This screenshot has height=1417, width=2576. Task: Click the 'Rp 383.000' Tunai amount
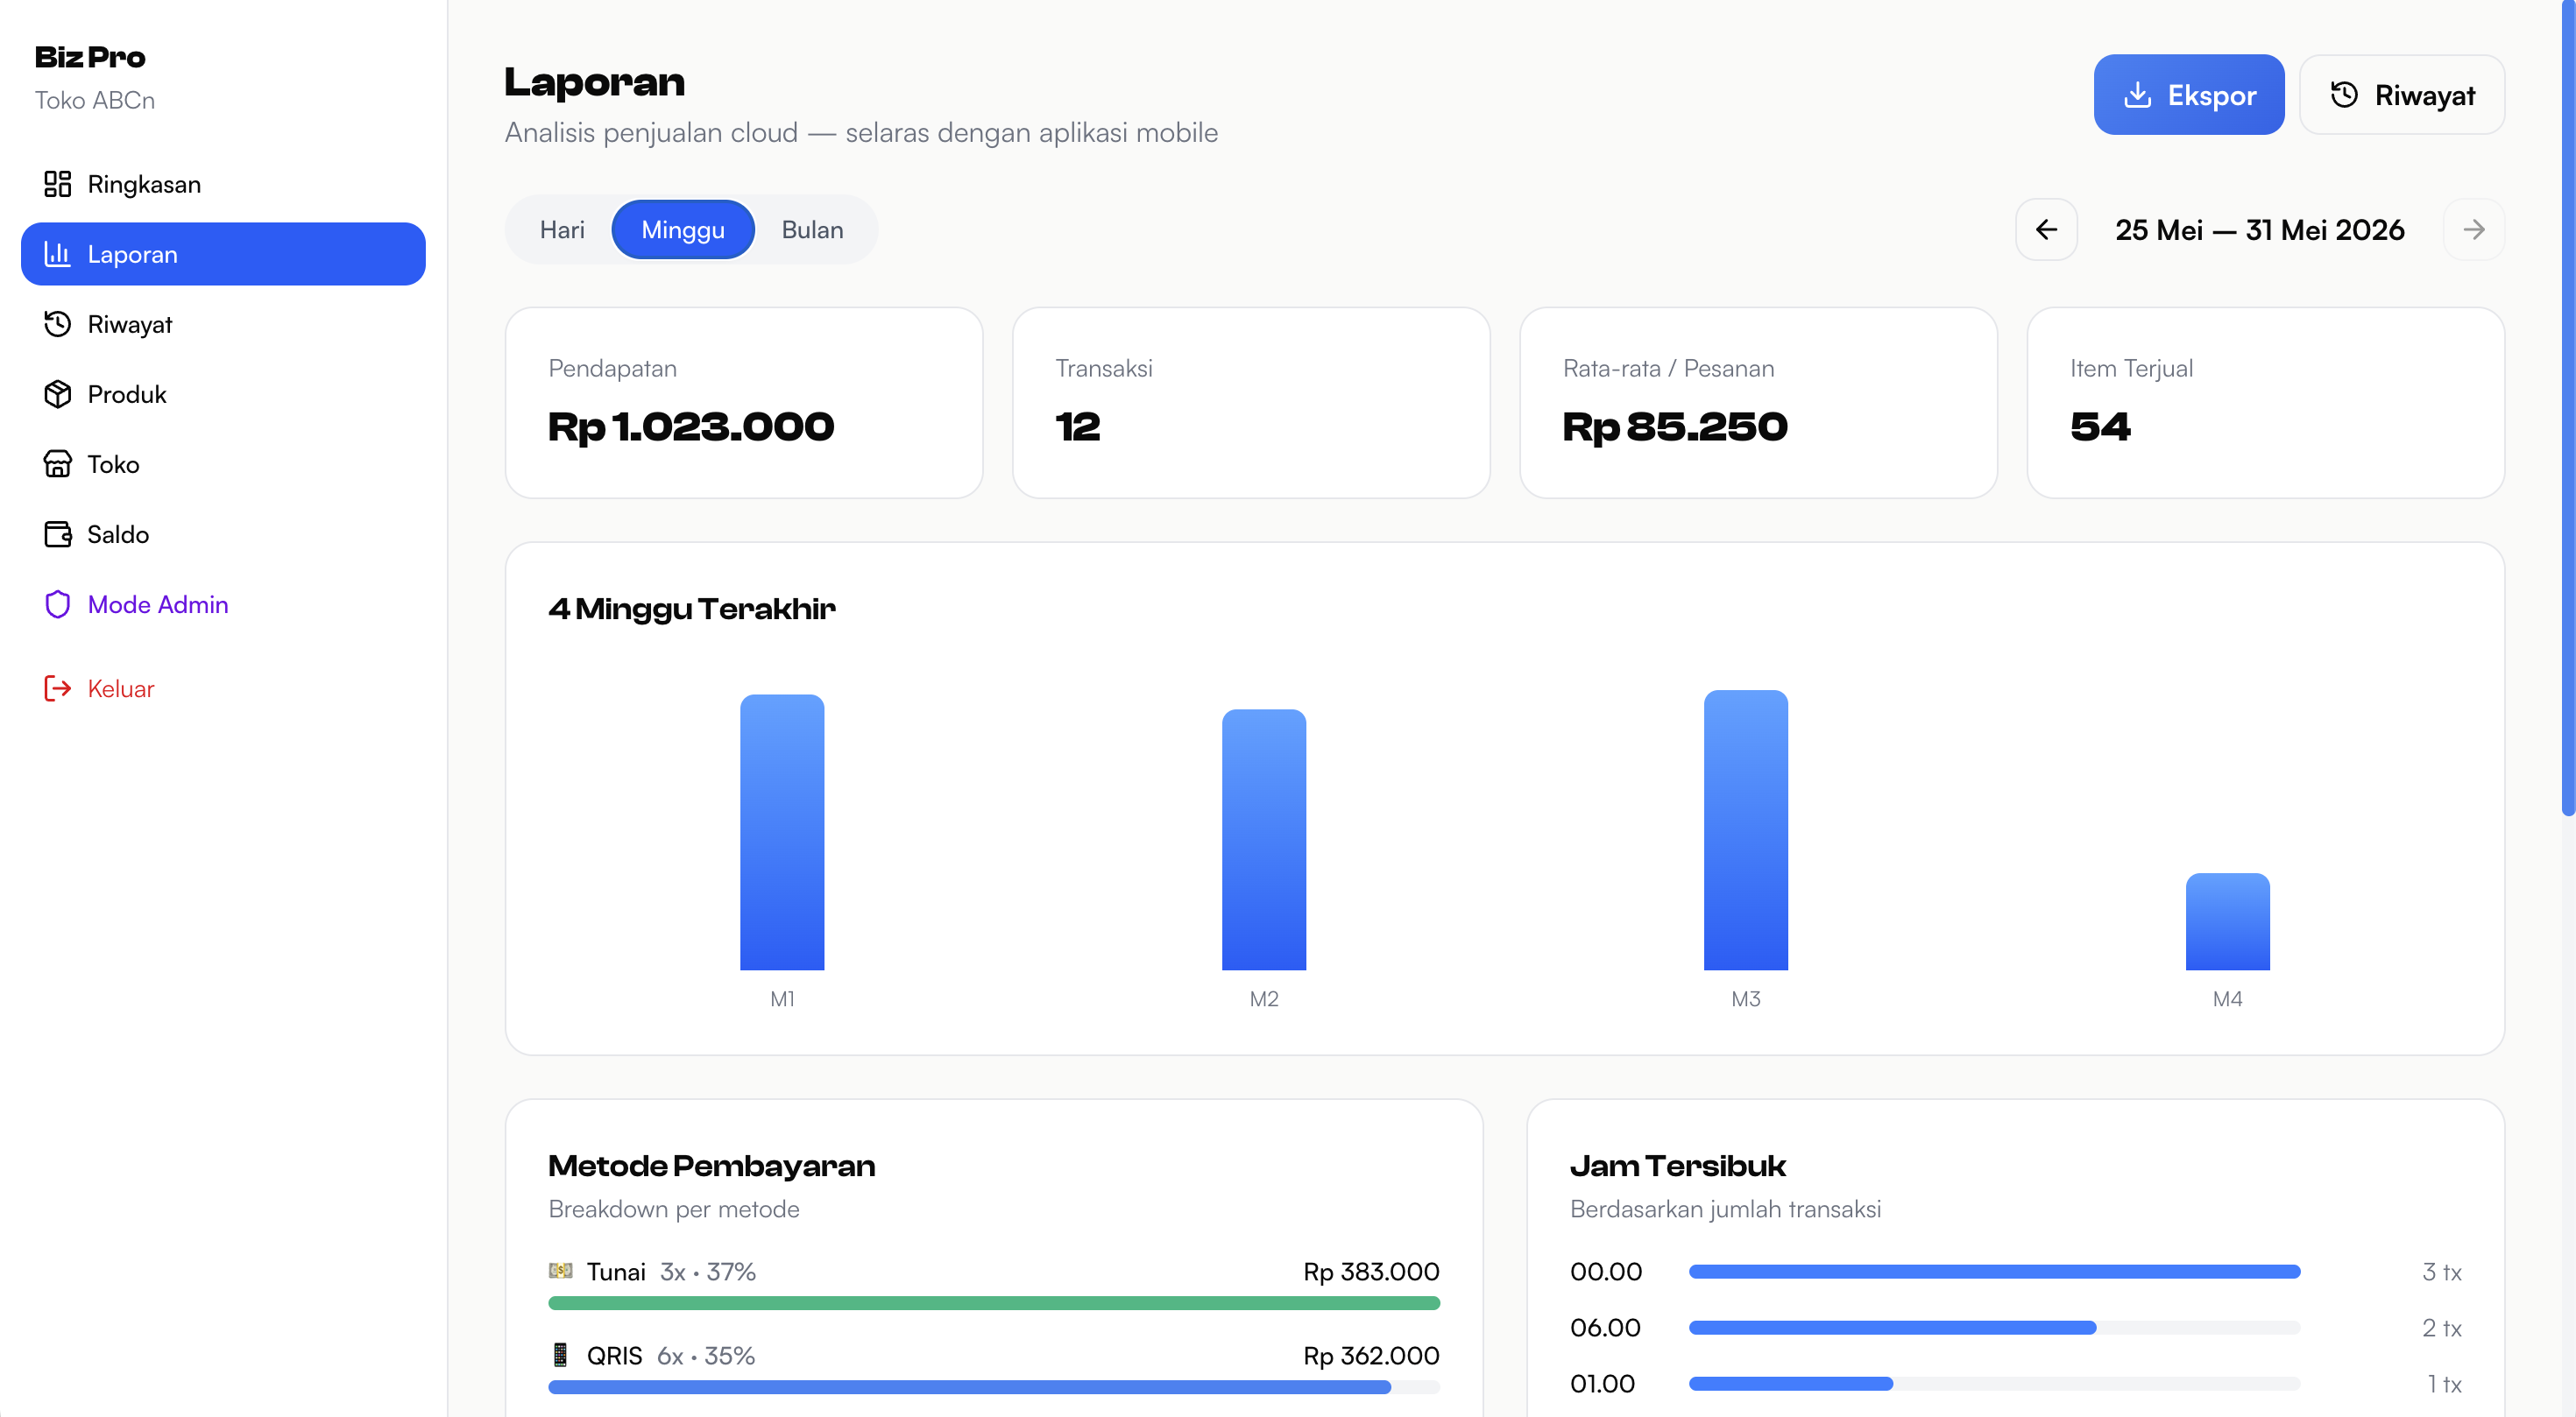click(1371, 1271)
